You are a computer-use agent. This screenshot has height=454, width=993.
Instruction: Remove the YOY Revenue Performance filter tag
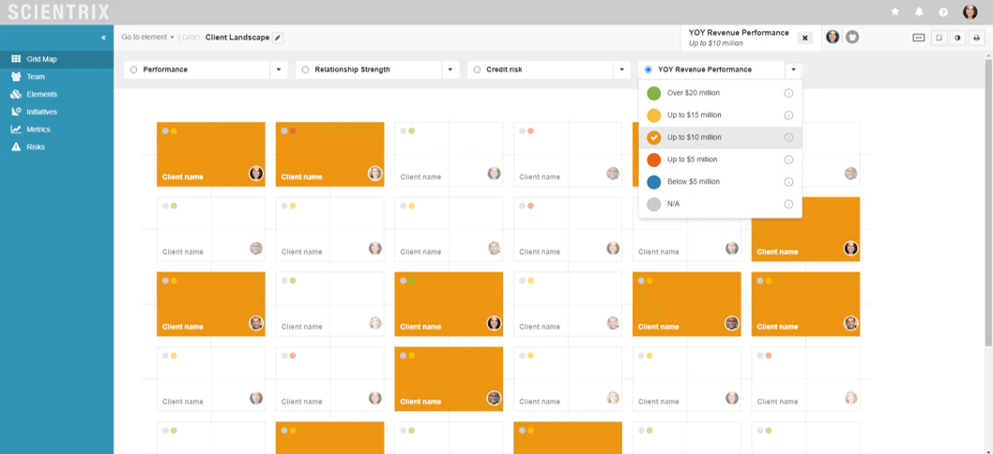click(x=805, y=38)
